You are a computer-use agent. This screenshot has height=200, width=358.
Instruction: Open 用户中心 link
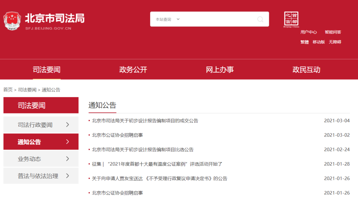309,32
